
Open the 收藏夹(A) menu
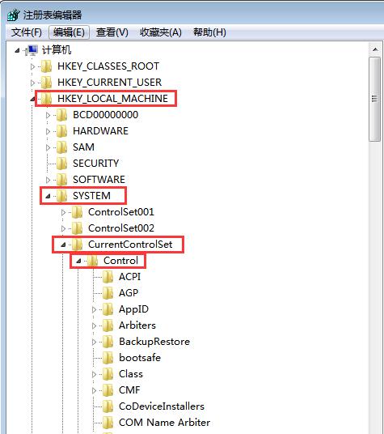[x=161, y=32]
